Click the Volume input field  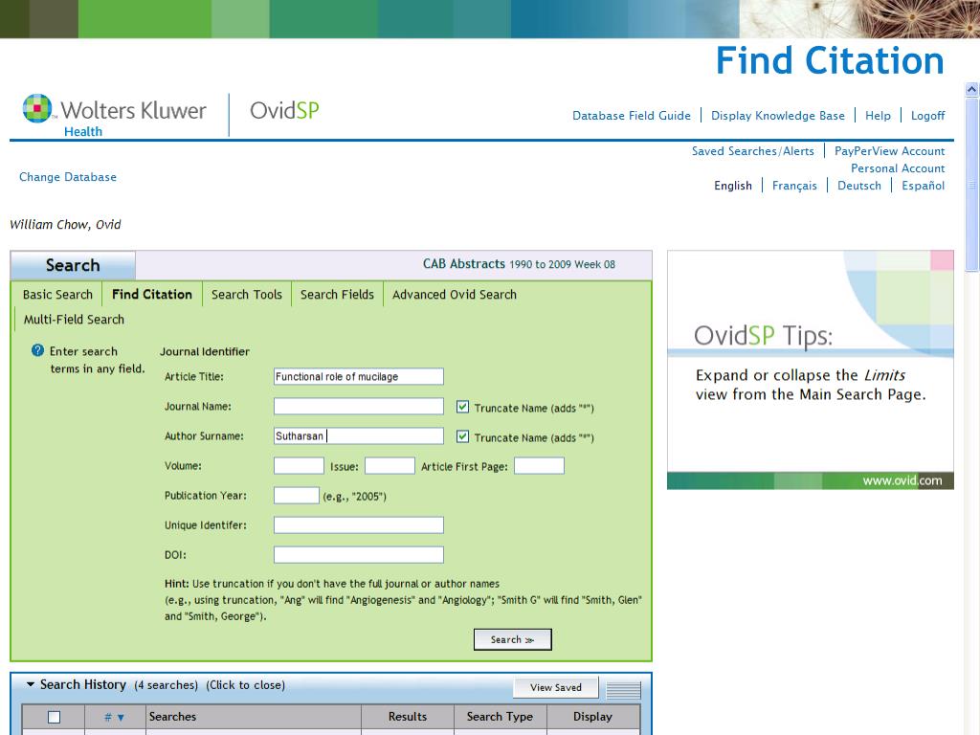pos(299,466)
